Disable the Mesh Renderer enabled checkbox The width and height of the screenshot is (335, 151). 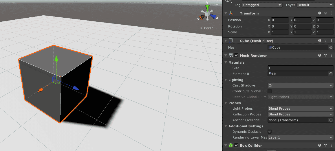click(x=236, y=56)
